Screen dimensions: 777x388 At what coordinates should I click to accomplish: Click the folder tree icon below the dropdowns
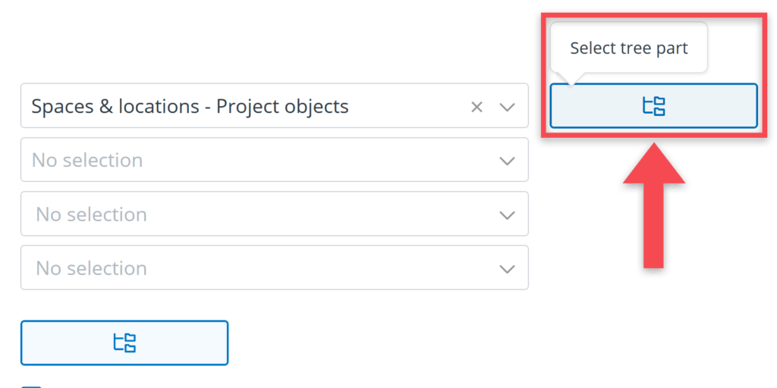(124, 343)
